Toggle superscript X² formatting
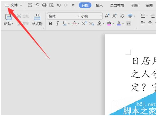Viewport: 157px width, 116px height. click(x=84, y=24)
